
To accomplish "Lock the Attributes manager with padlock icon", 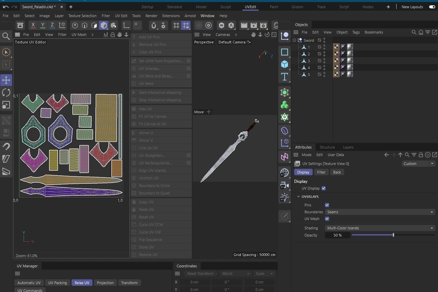I will [421, 155].
